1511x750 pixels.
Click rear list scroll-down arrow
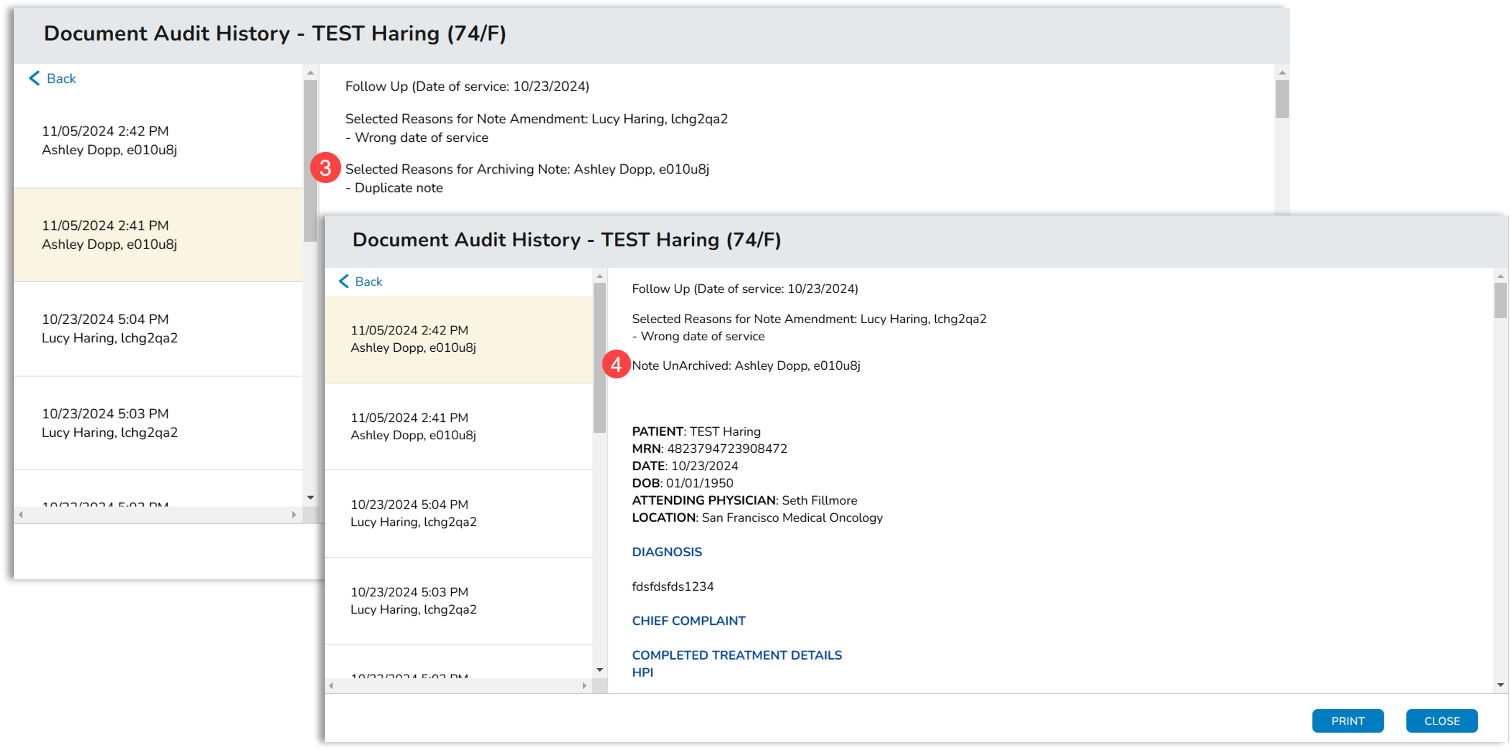pyautogui.click(x=310, y=498)
